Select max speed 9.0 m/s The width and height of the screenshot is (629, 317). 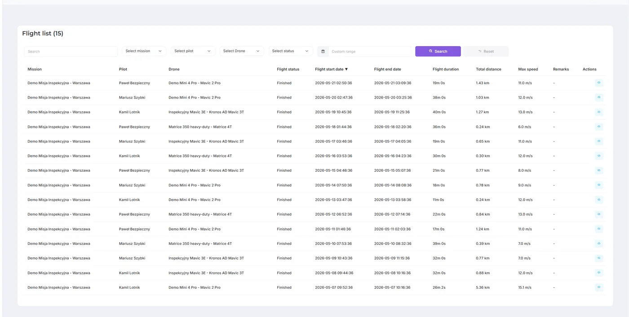(524, 185)
